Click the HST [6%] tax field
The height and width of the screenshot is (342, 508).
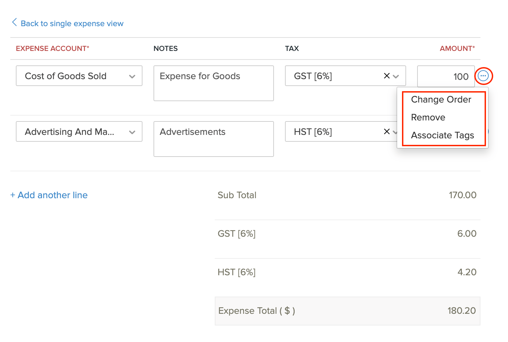click(334, 131)
